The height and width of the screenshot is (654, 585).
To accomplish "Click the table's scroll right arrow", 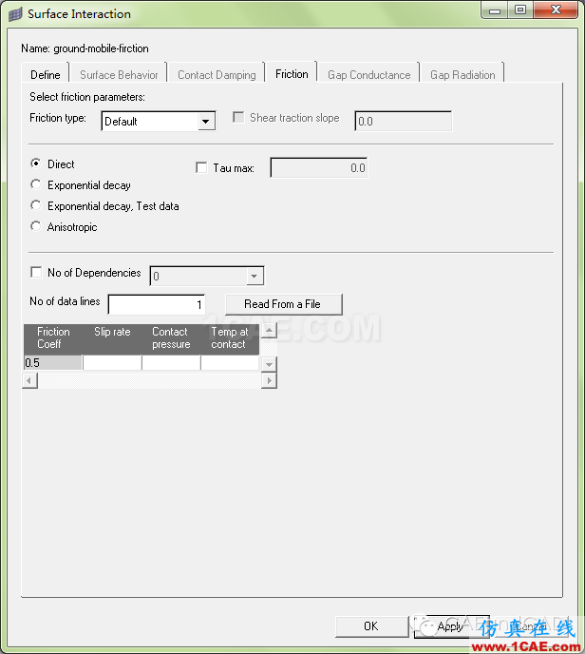I will pos(269,380).
